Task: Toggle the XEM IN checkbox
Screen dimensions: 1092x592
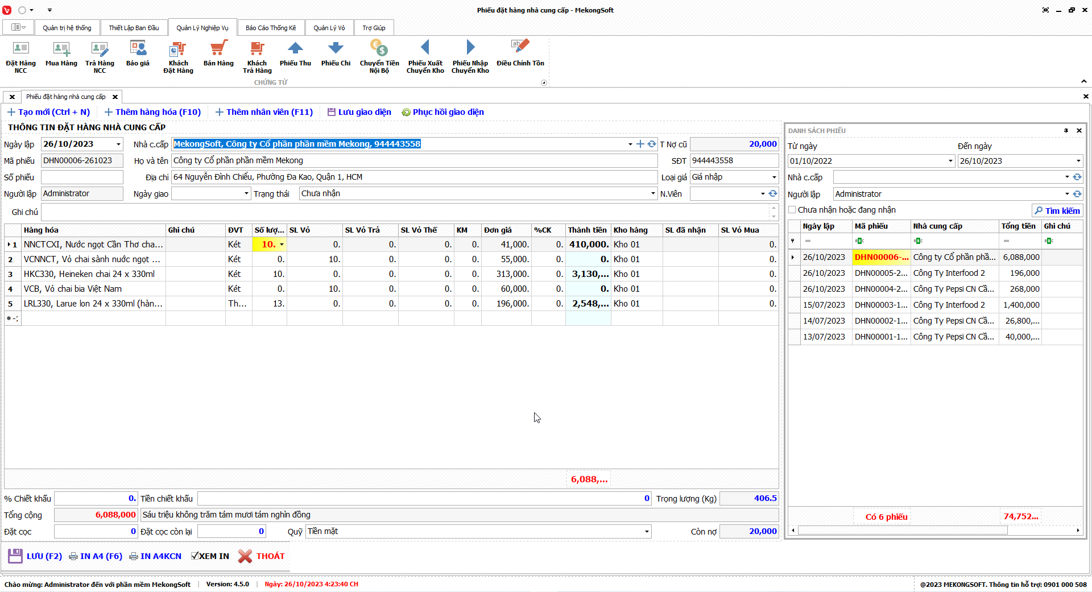Action: pyautogui.click(x=195, y=556)
